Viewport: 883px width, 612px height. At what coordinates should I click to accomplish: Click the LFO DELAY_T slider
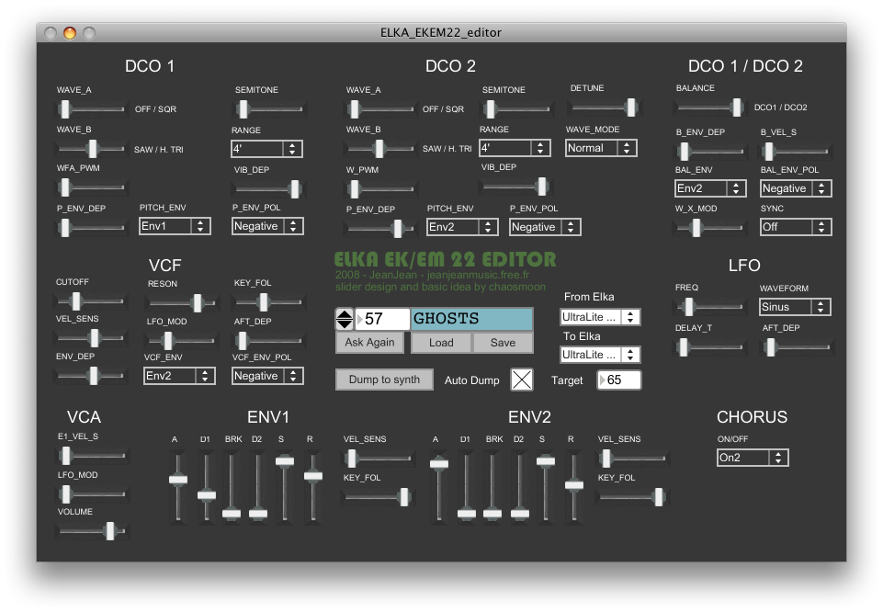pos(709,347)
